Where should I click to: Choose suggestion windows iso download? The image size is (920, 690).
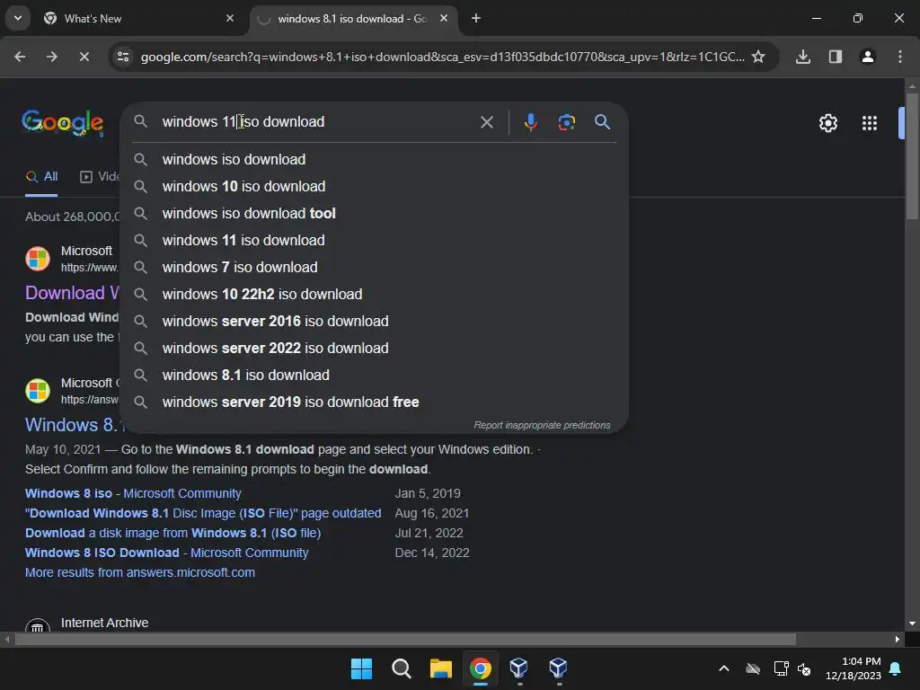click(x=375, y=159)
